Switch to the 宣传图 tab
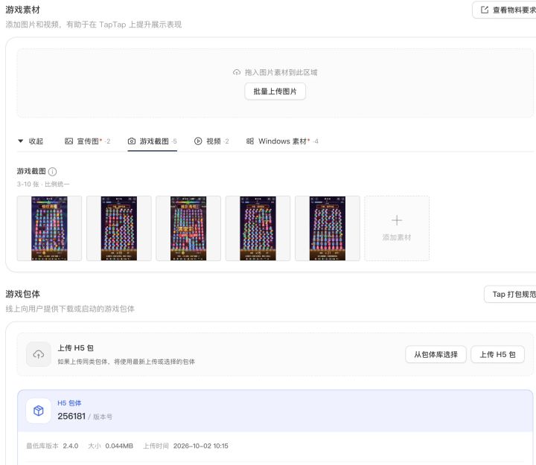The image size is (536, 465). (x=88, y=141)
